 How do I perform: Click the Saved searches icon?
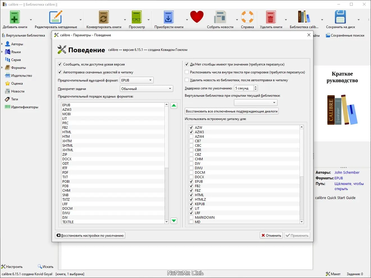pos(328,35)
